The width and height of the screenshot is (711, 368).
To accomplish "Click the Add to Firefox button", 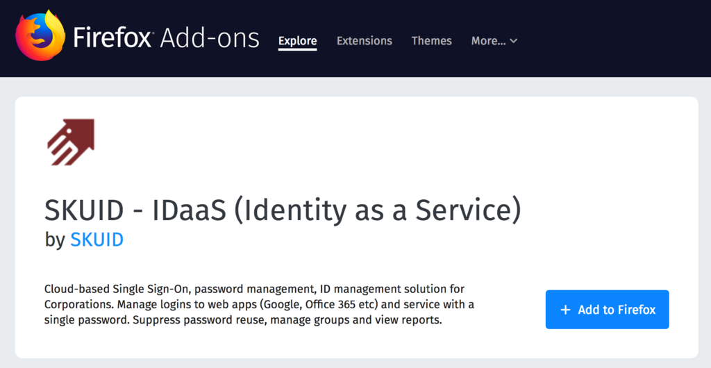I will point(607,310).
